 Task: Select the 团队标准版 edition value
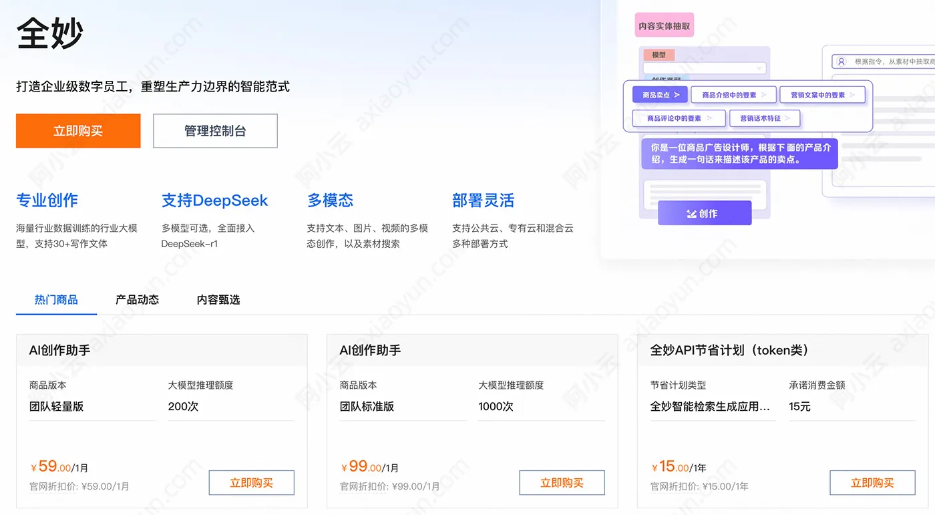367,406
